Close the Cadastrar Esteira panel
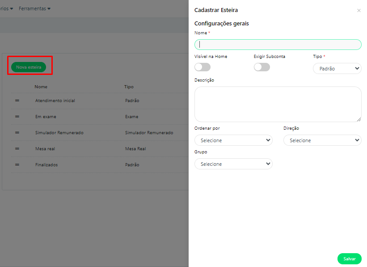Viewport: 367px width, 267px height. (x=359, y=11)
